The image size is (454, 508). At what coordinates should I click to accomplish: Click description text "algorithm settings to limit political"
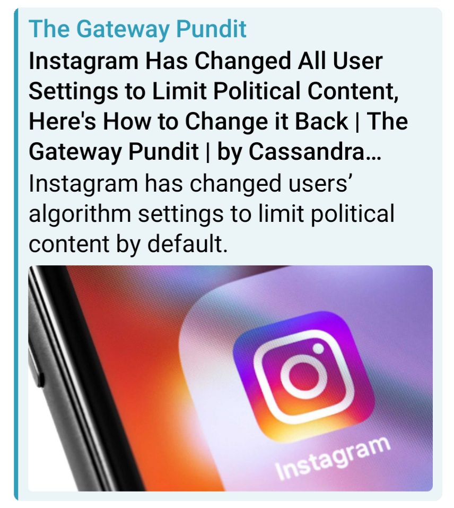(212, 214)
